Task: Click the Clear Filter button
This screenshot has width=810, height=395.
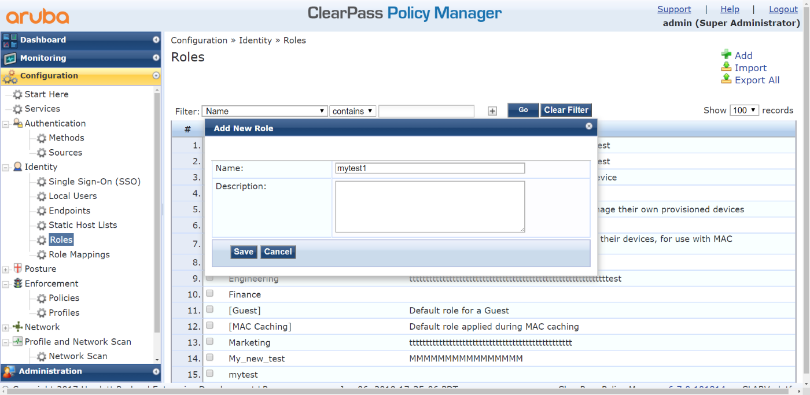Action: [566, 110]
